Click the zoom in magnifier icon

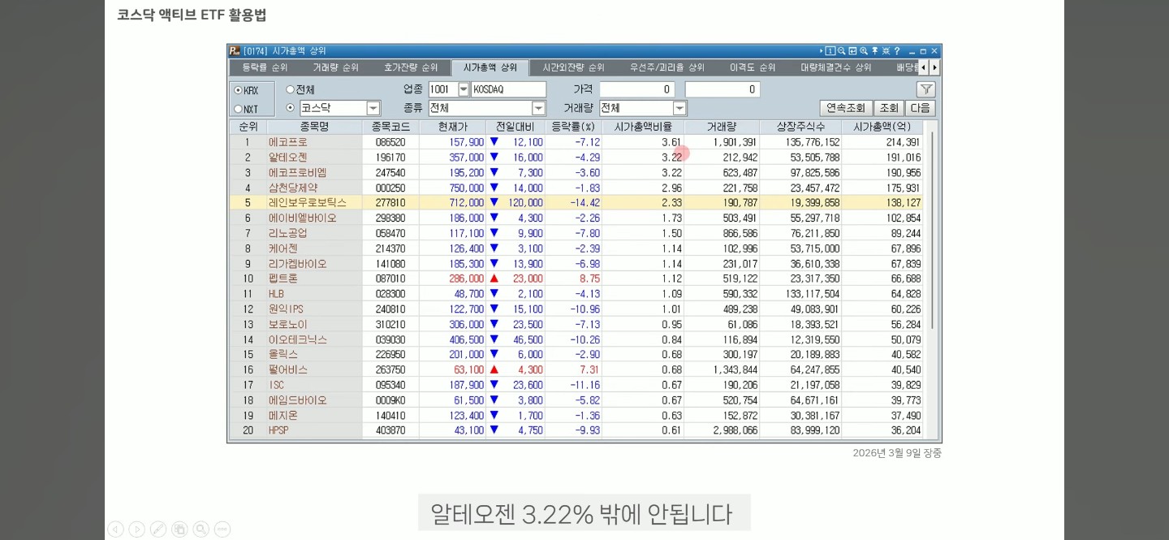(862, 51)
